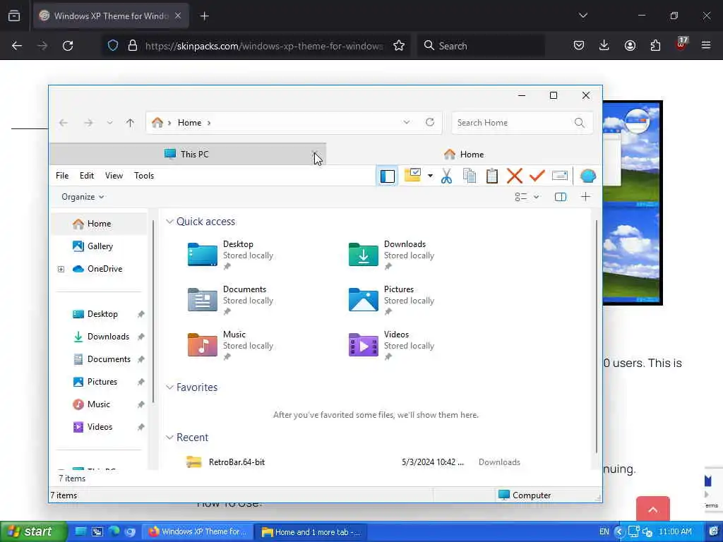The image size is (723, 542).
Task: Select Music in the navigation pane
Action: click(99, 404)
